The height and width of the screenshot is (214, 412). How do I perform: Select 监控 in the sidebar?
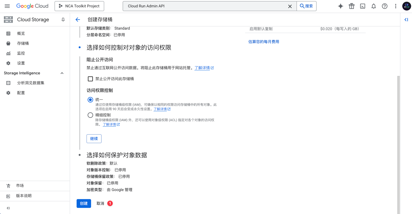tap(21, 53)
